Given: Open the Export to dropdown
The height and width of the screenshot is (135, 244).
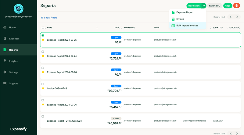Looking at the screenshot, I should pos(215,6).
